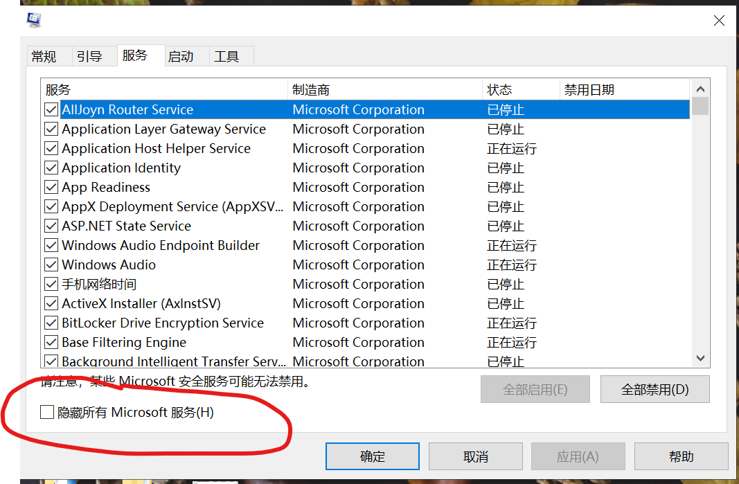Viewport: 739px width, 484px height.
Task: Toggle Application Host Helper Service checkbox
Action: pos(51,148)
